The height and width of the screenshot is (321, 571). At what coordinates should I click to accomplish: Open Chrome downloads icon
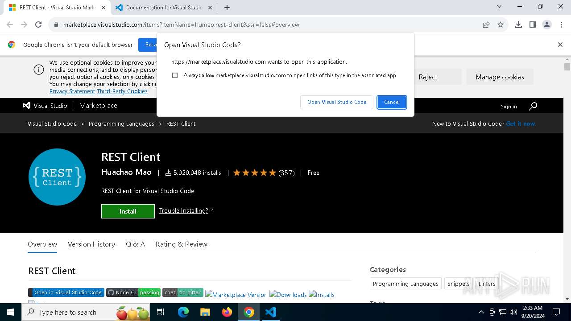(x=518, y=25)
